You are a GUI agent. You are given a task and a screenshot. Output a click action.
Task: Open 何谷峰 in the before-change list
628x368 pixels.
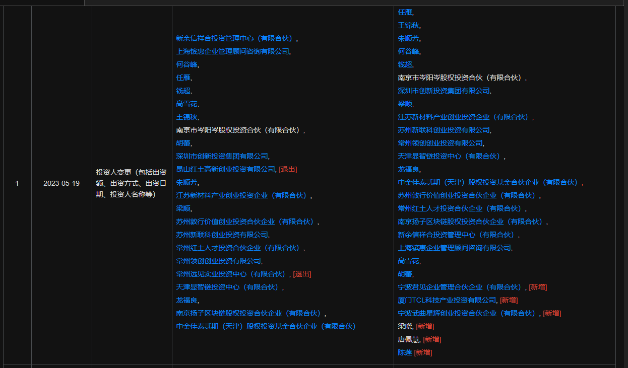186,64
